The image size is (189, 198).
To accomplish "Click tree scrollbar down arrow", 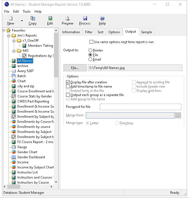I will pos(56,182).
